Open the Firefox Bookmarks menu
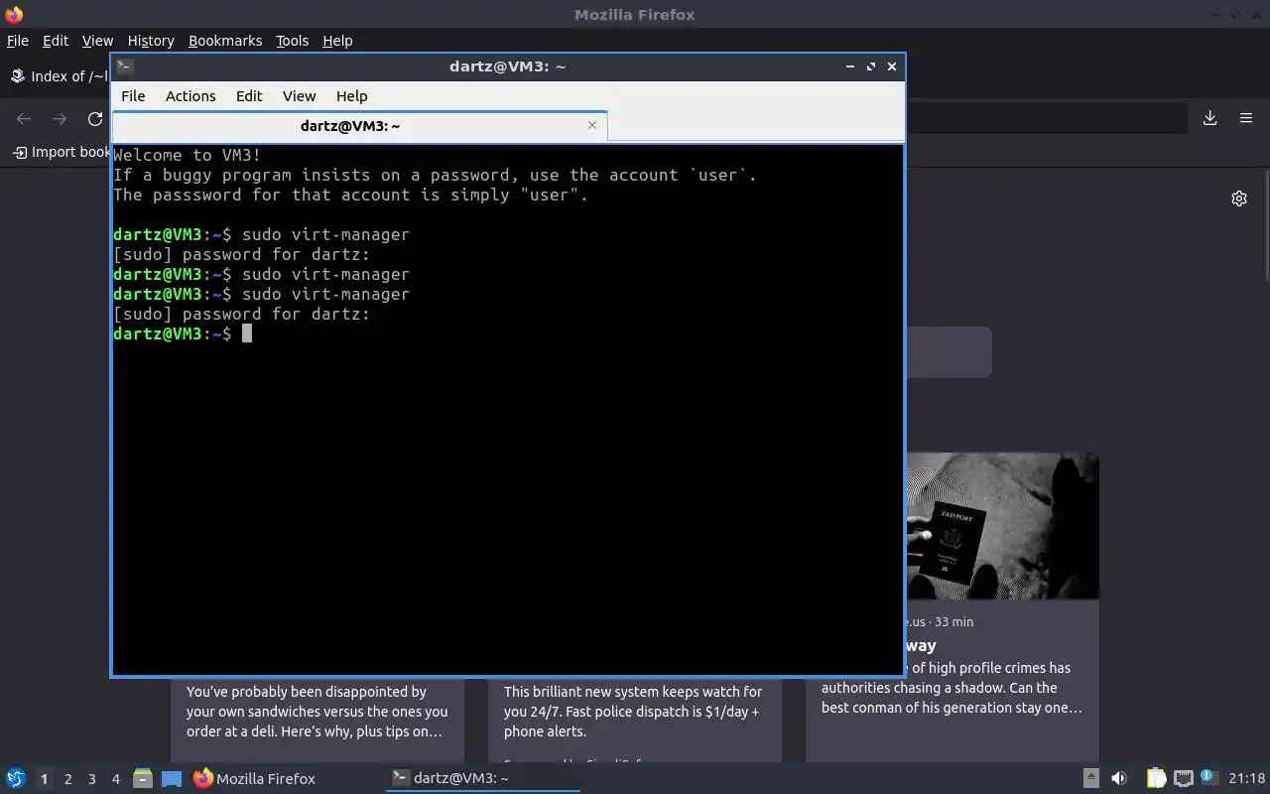This screenshot has width=1270, height=794. 225,41
